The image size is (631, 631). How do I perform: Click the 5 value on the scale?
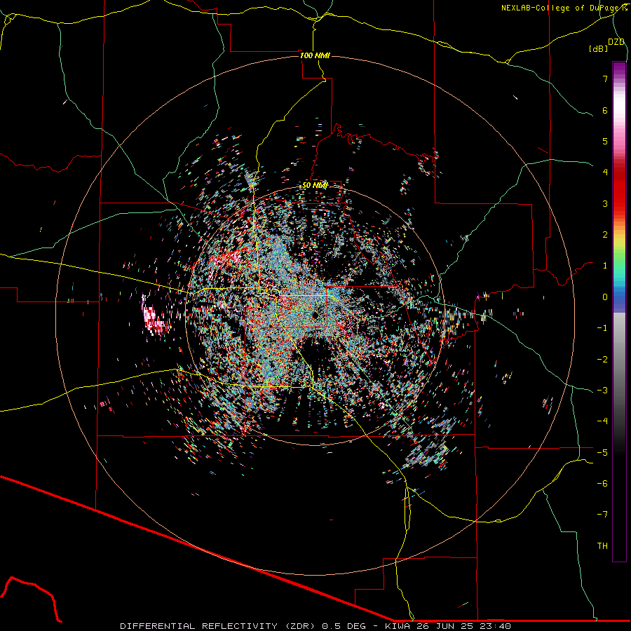605,141
